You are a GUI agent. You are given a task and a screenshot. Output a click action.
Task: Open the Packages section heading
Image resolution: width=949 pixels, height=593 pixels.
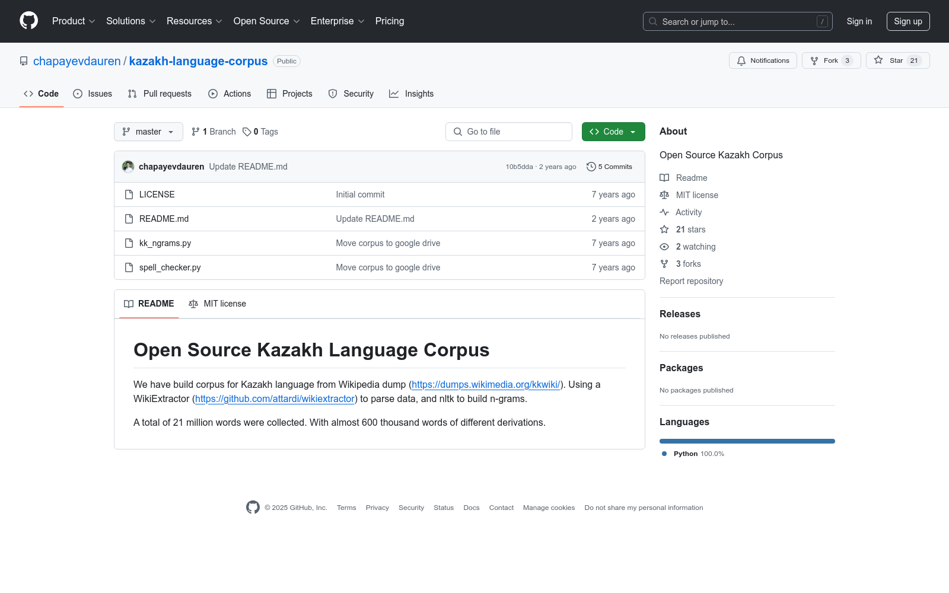681,368
